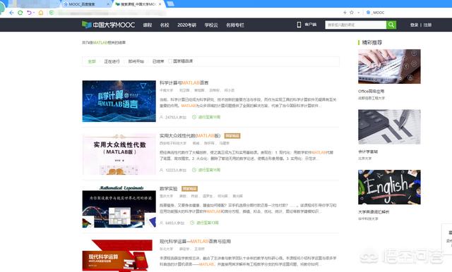
Task: Select the 已结束 filter tab
Action: (158, 61)
